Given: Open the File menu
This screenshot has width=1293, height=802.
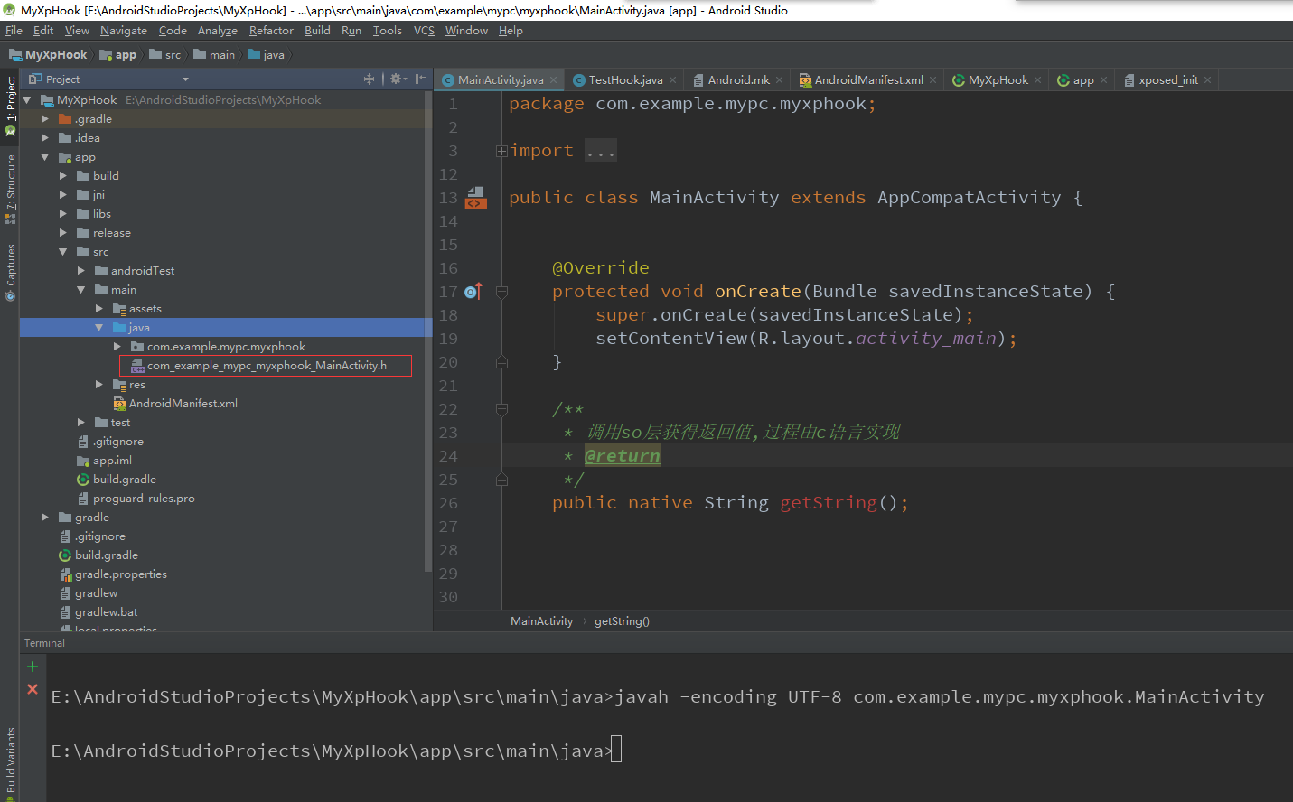Looking at the screenshot, I should [x=14, y=31].
